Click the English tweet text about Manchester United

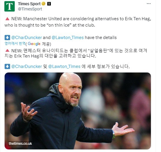78,22
